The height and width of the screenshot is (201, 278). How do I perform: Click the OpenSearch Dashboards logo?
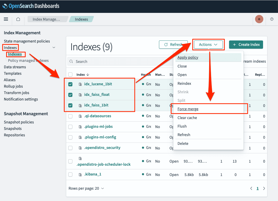pyautogui.click(x=31, y=6)
